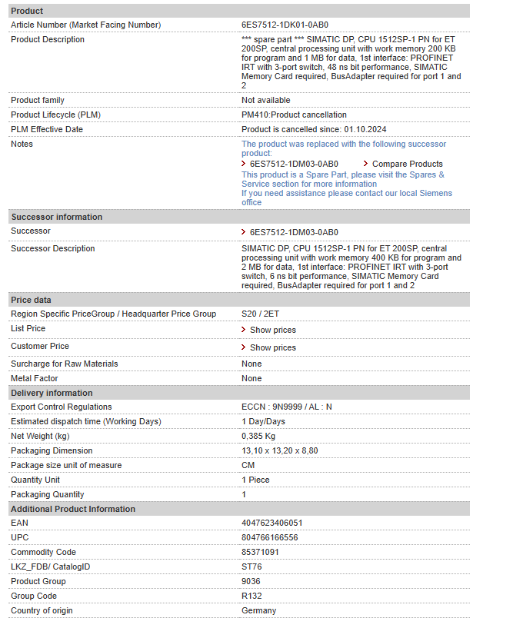This screenshot has width=513, height=618.
Task: Click red arrow before Compare Products
Action: (366, 164)
